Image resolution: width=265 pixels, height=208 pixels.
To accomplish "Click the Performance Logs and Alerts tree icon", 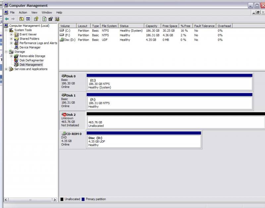I will [16, 43].
